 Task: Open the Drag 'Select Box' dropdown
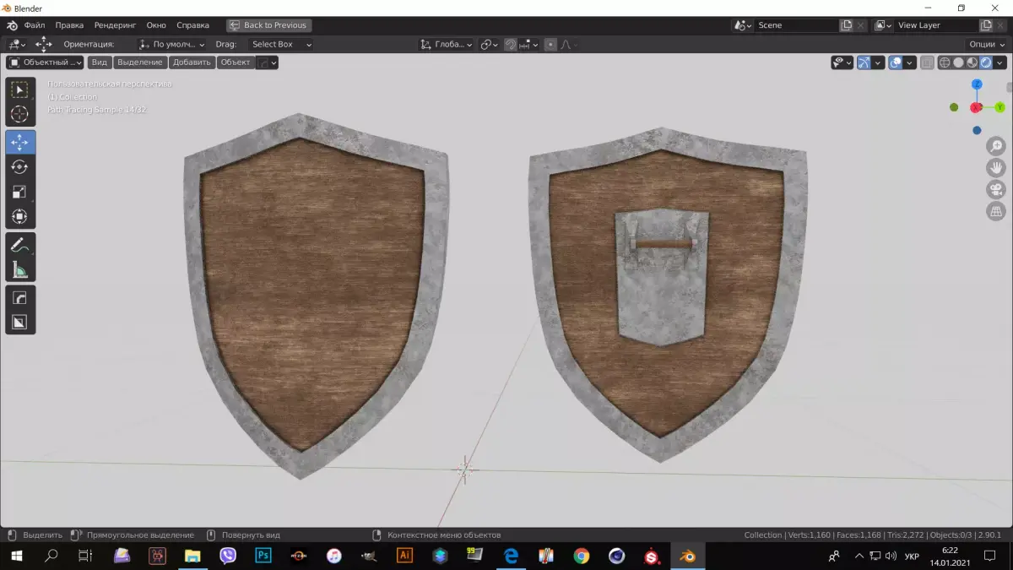[x=280, y=44]
